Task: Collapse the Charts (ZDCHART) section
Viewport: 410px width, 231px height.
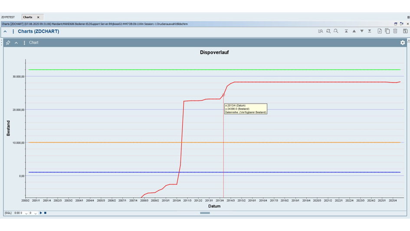Action: click(x=5, y=32)
